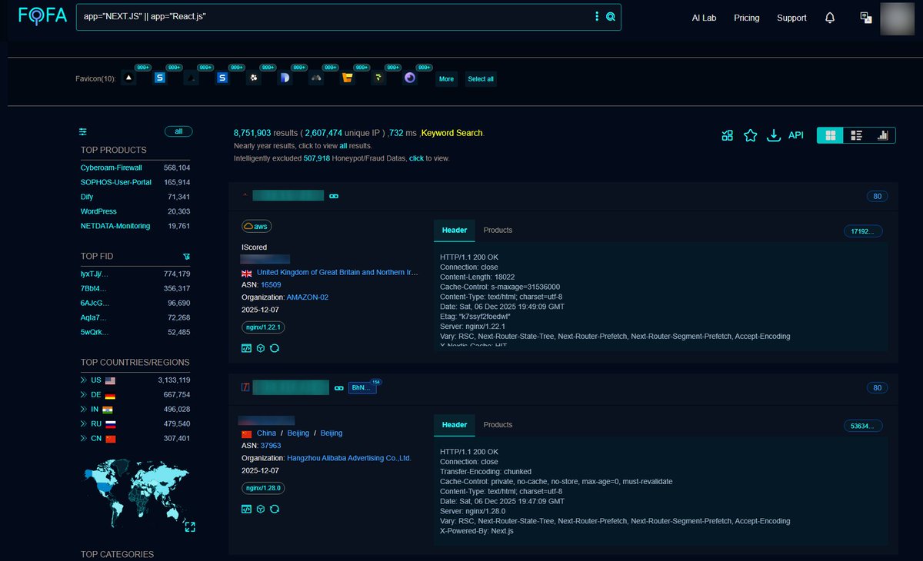Click the batch-select icon in results toolbar
The height and width of the screenshot is (561, 923).
(728, 135)
